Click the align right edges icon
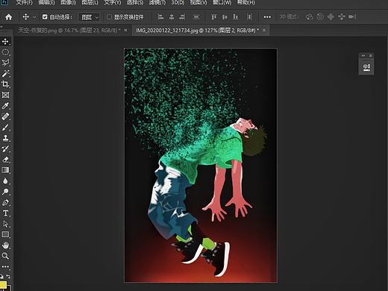The image size is (388, 291). (182, 17)
